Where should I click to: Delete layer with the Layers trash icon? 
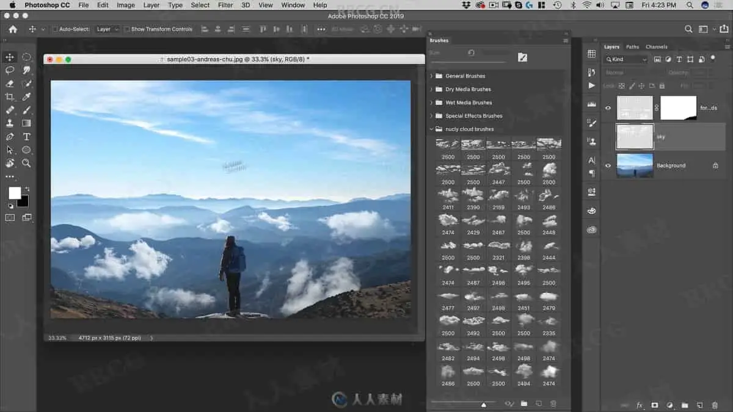point(715,405)
